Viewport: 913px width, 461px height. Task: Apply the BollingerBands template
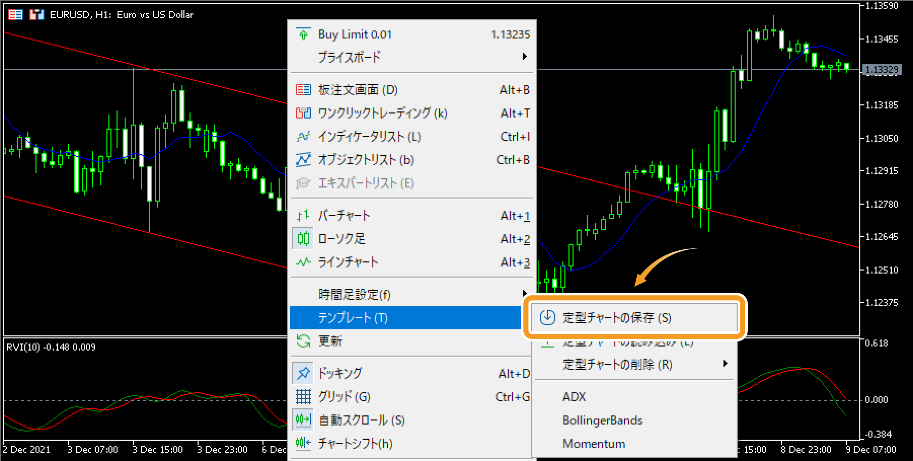tap(634, 420)
